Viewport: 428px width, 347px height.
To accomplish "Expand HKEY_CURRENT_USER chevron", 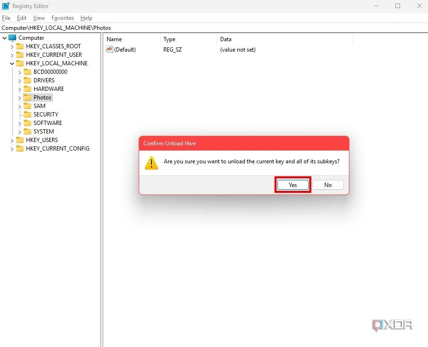I will (x=12, y=55).
